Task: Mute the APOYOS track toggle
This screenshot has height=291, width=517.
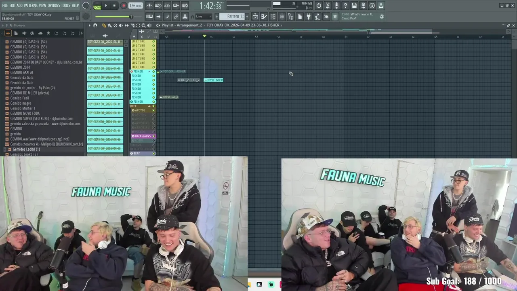Action: point(153,110)
